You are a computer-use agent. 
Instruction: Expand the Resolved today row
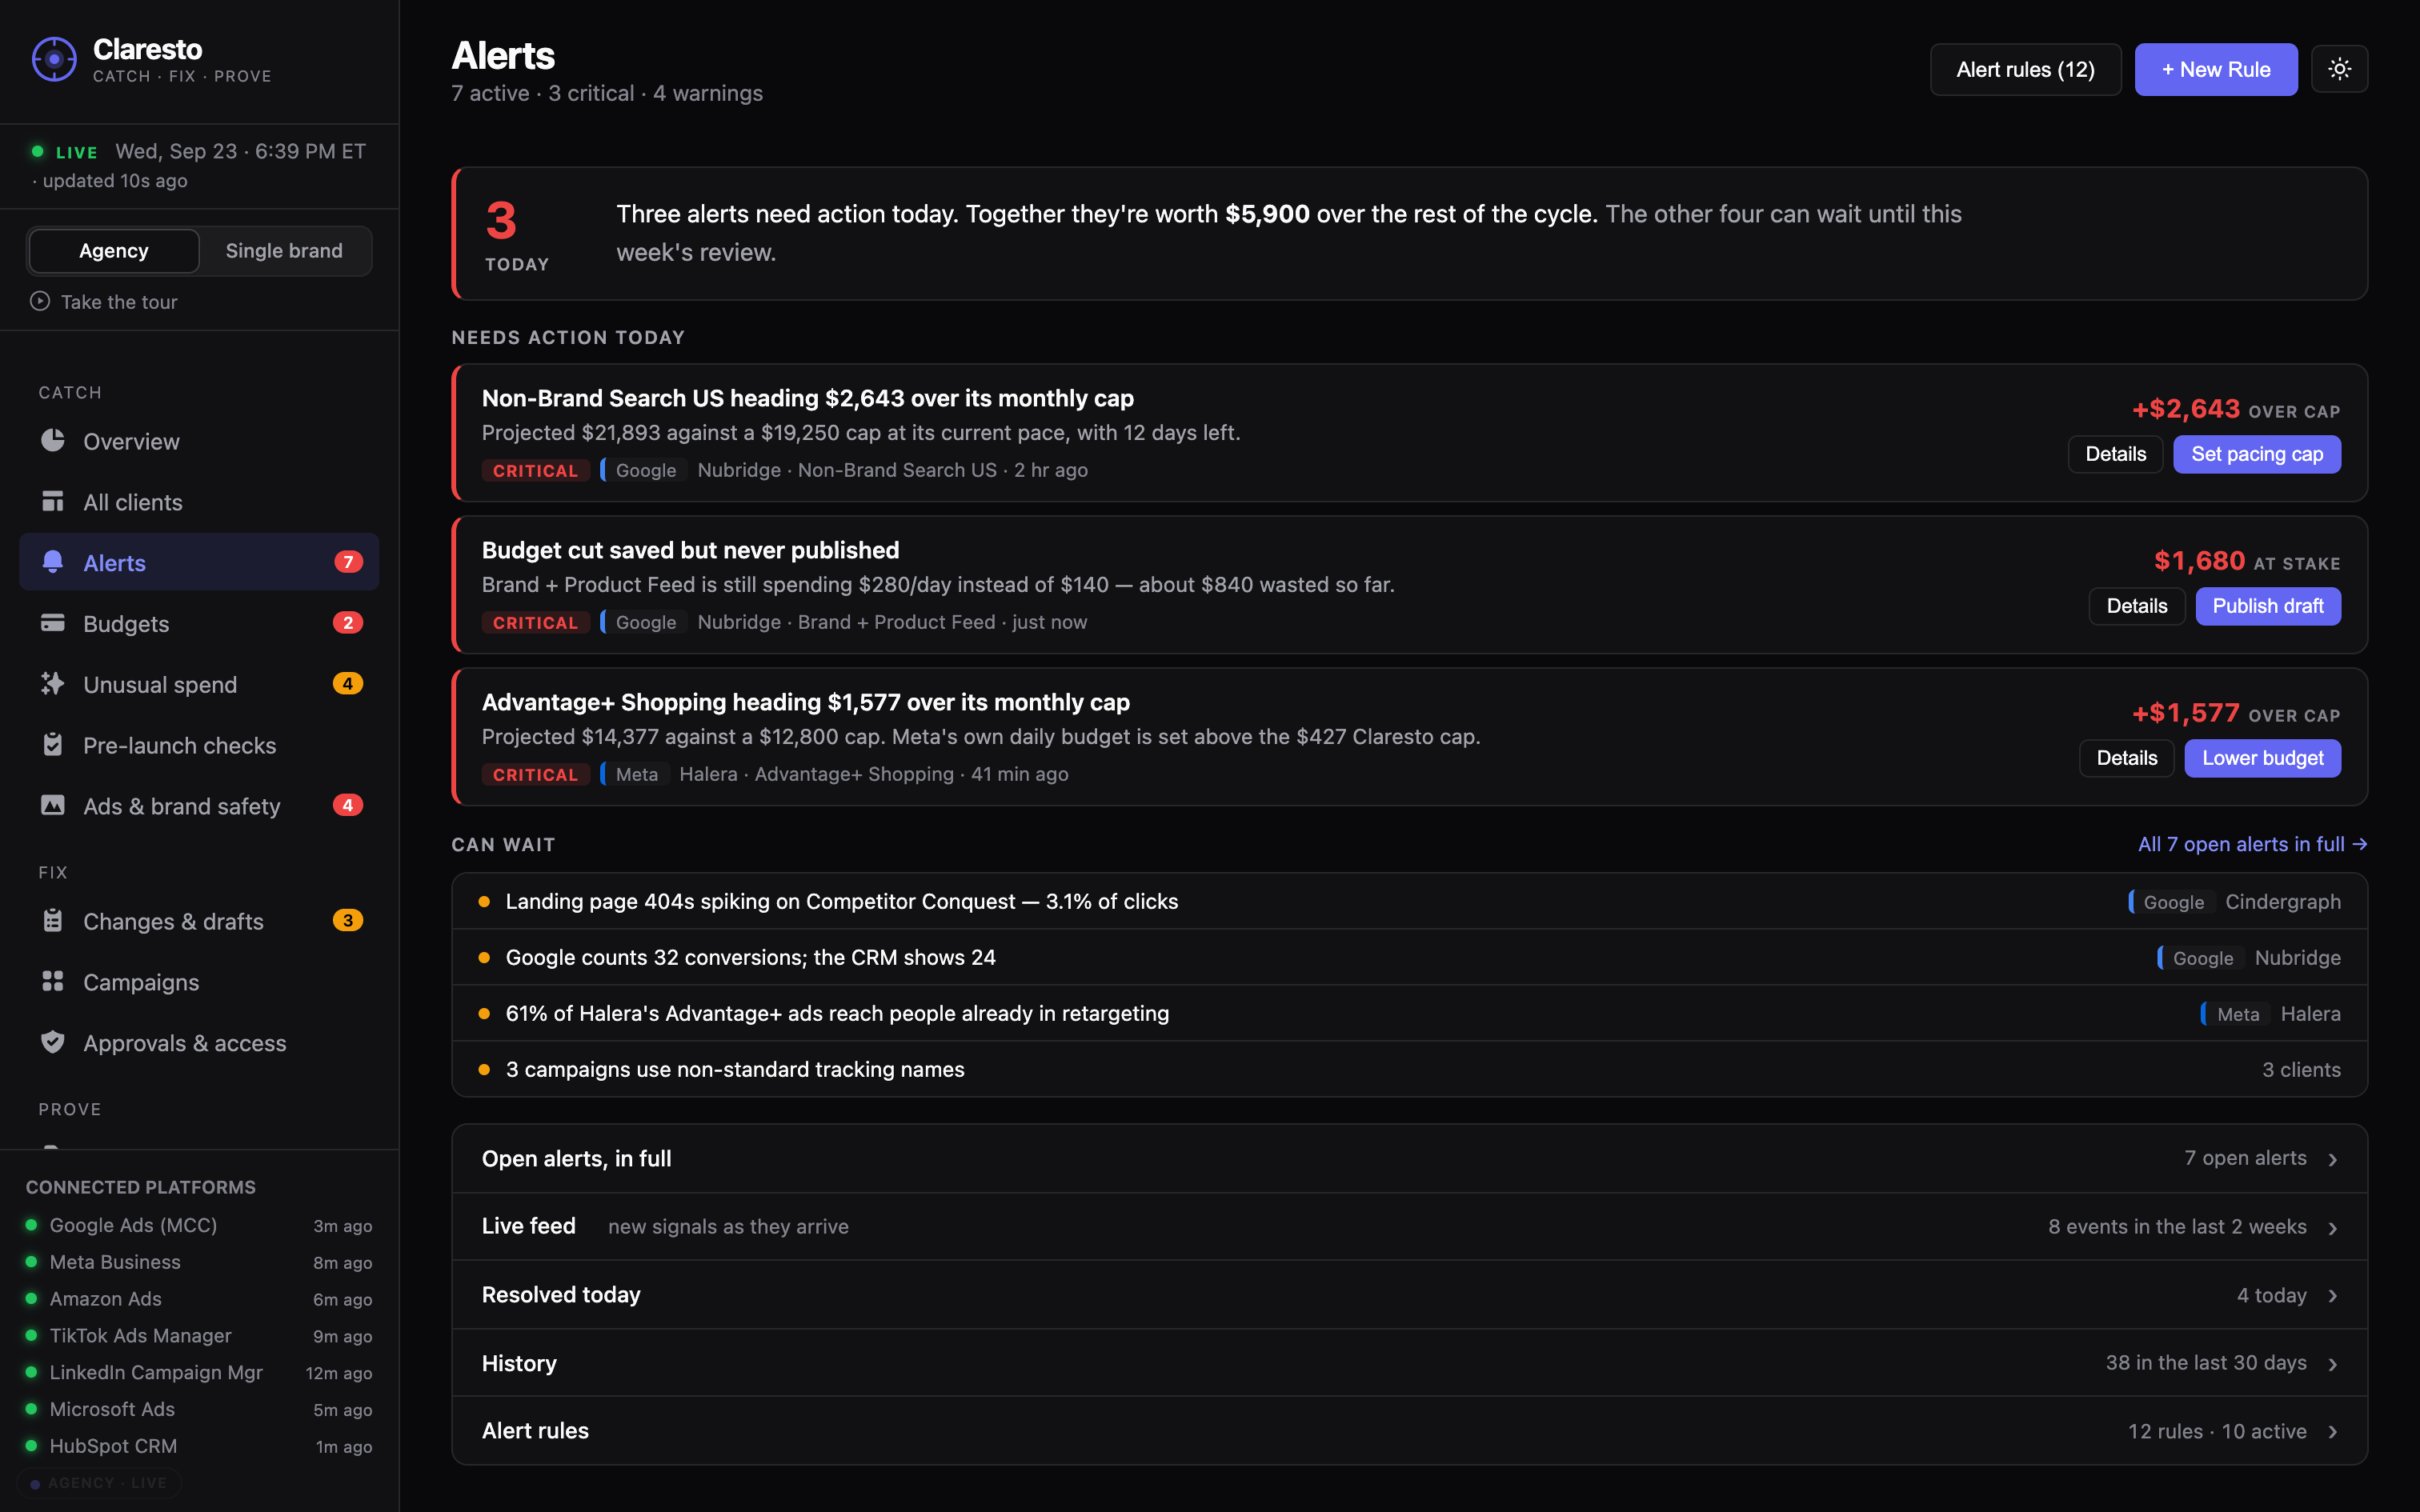pyautogui.click(x=1409, y=1295)
